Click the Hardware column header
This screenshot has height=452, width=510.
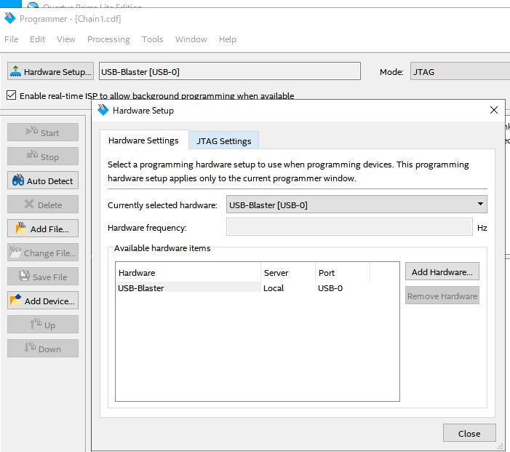tap(188, 273)
